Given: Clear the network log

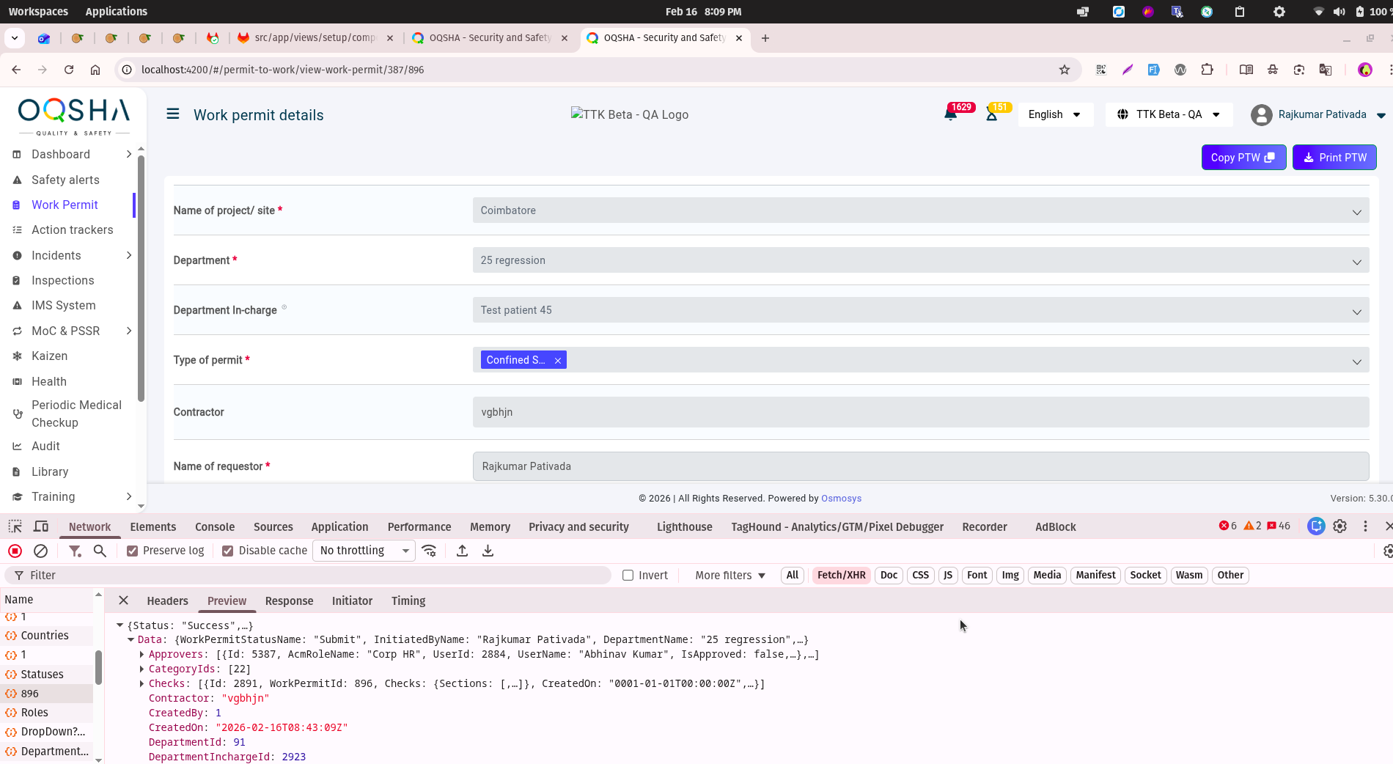Looking at the screenshot, I should click(41, 551).
